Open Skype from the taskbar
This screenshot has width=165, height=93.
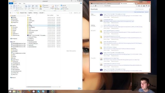coord(38,91)
